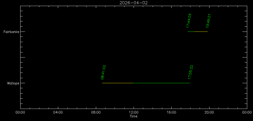
Task: Select the Wallops station label
Action: click(13, 83)
